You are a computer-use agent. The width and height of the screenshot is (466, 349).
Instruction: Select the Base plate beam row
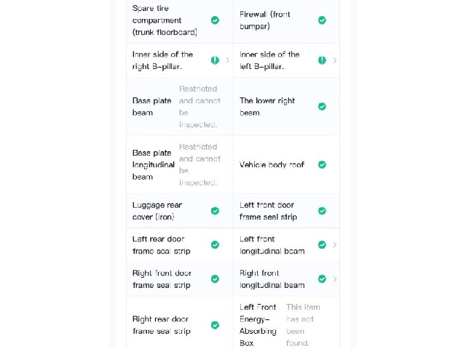(180, 107)
